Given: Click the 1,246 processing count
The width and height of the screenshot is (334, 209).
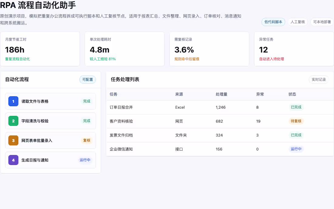Looking at the screenshot, I should point(220,107).
